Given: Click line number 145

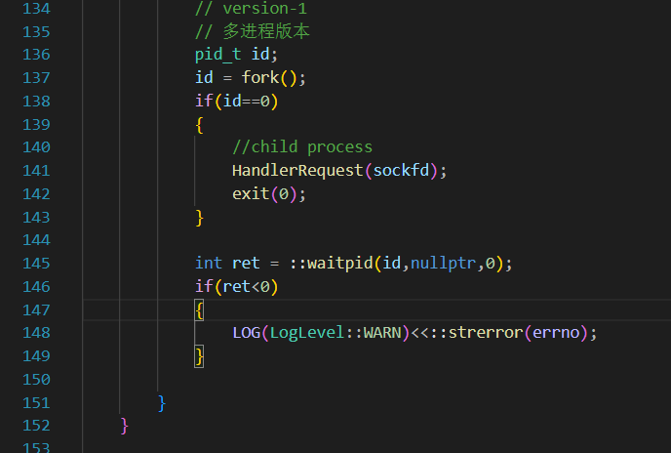Looking at the screenshot, I should pos(36,264).
